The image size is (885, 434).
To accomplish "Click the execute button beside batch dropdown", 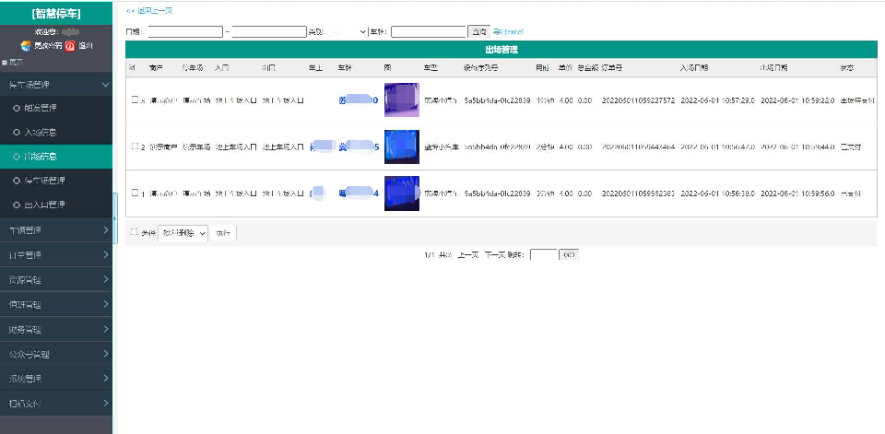I will (223, 233).
